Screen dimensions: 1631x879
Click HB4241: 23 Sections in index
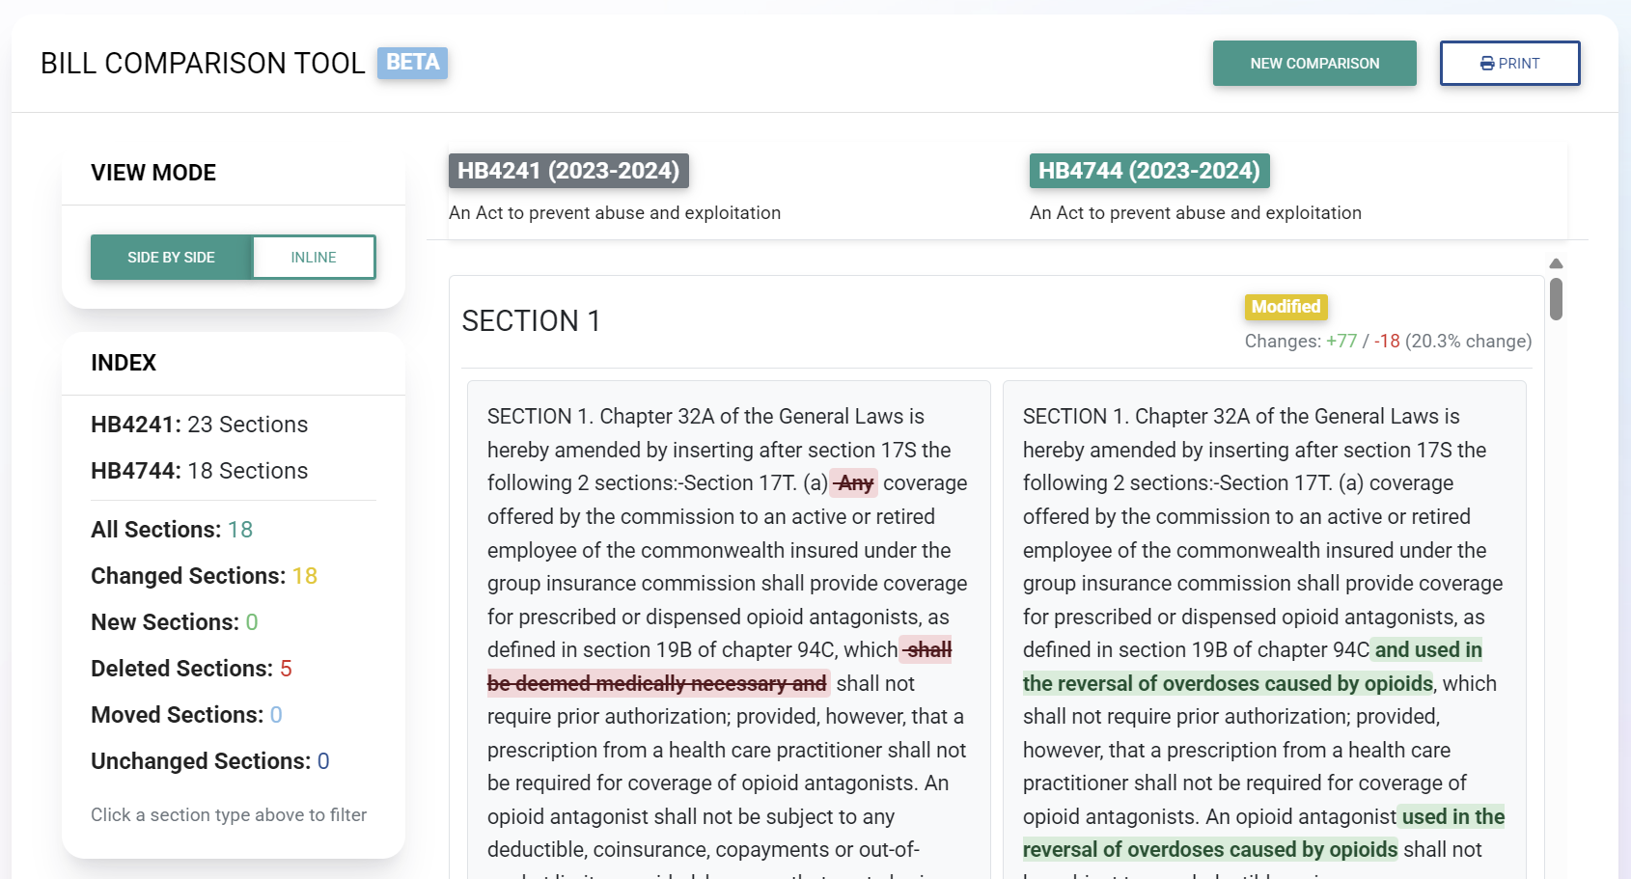199,425
